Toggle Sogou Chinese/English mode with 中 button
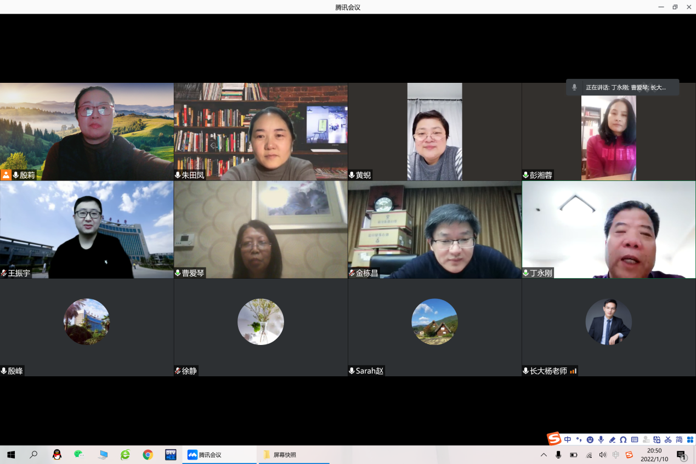This screenshot has height=464, width=696. pyautogui.click(x=568, y=440)
